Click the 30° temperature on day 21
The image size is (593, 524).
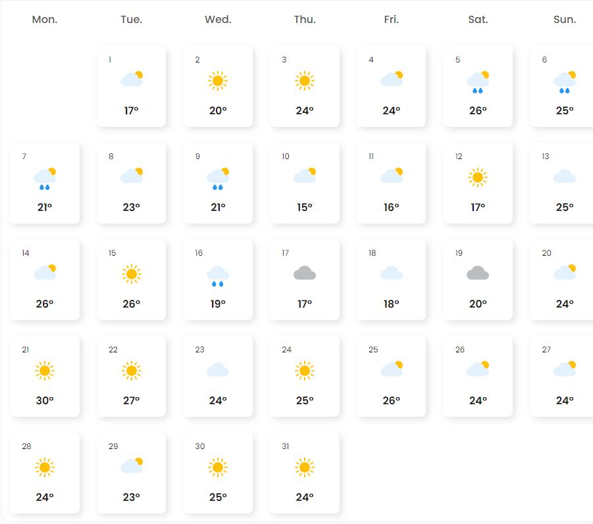click(x=45, y=400)
